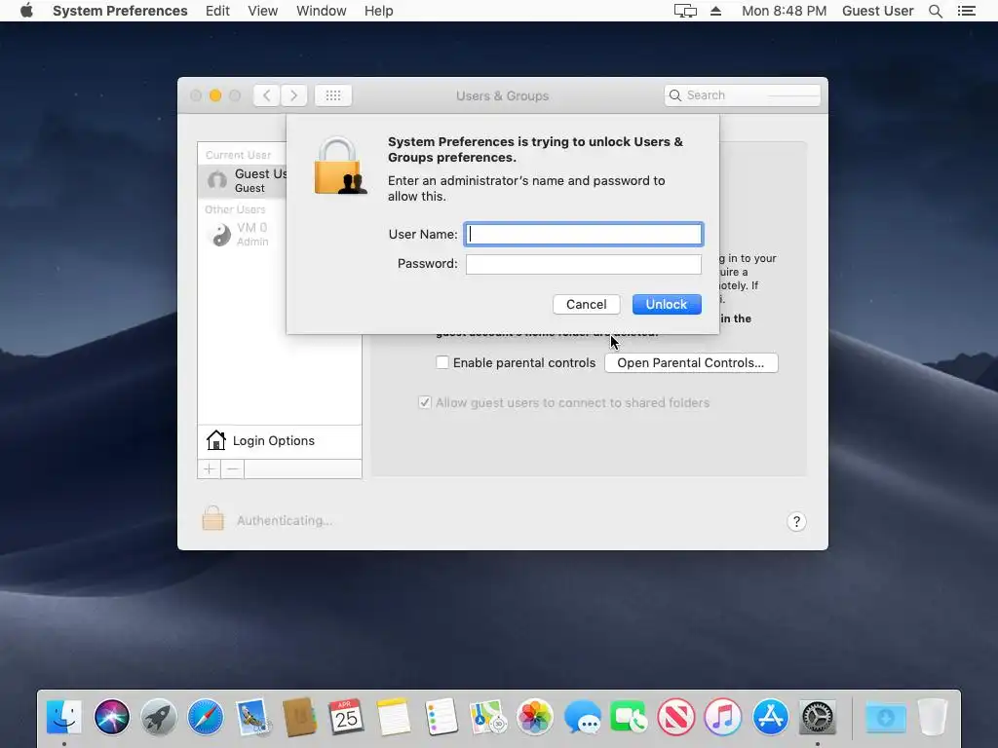998x748 pixels.
Task: Open Notification Center list icon
Action: [x=966, y=11]
